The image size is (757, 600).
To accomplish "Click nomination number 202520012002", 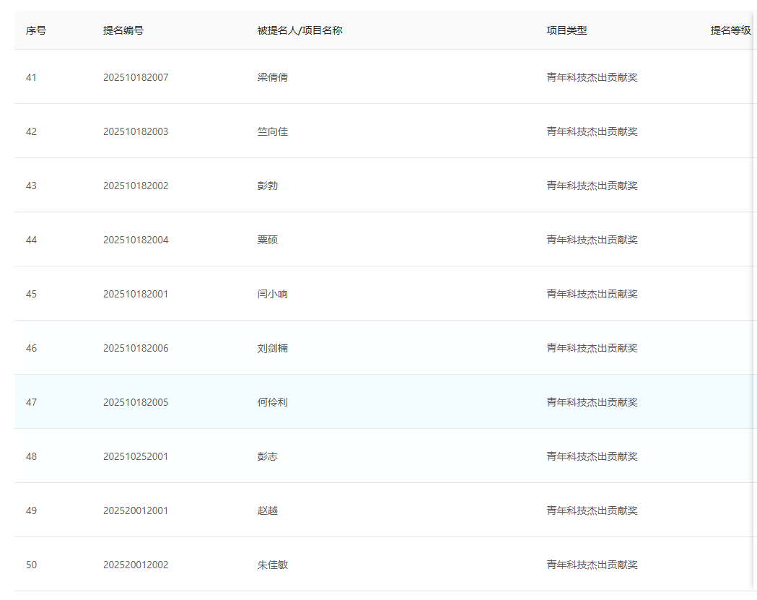I will (x=134, y=565).
